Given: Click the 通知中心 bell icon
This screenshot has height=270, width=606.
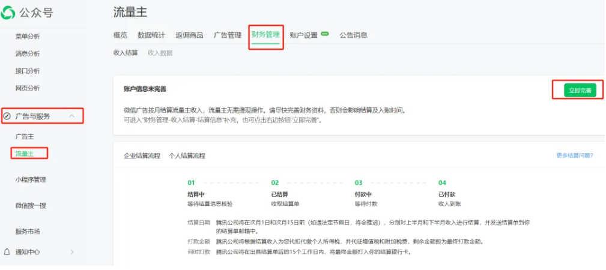Looking at the screenshot, I should click(x=7, y=252).
